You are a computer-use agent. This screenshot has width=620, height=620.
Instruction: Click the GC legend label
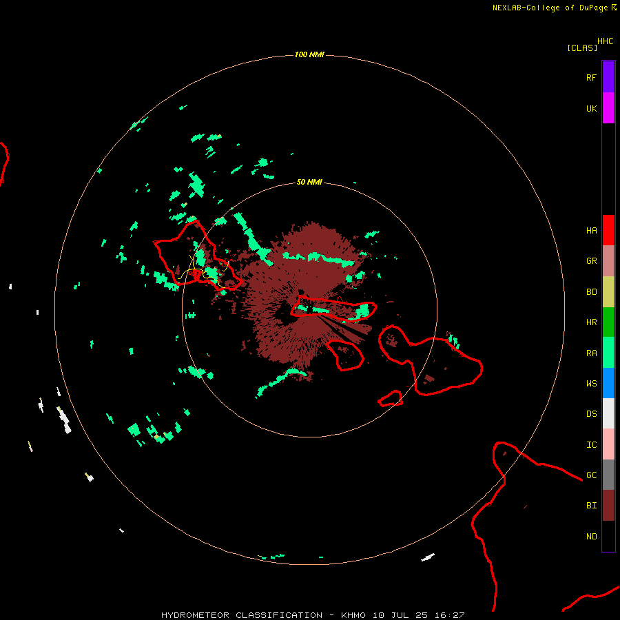[591, 475]
